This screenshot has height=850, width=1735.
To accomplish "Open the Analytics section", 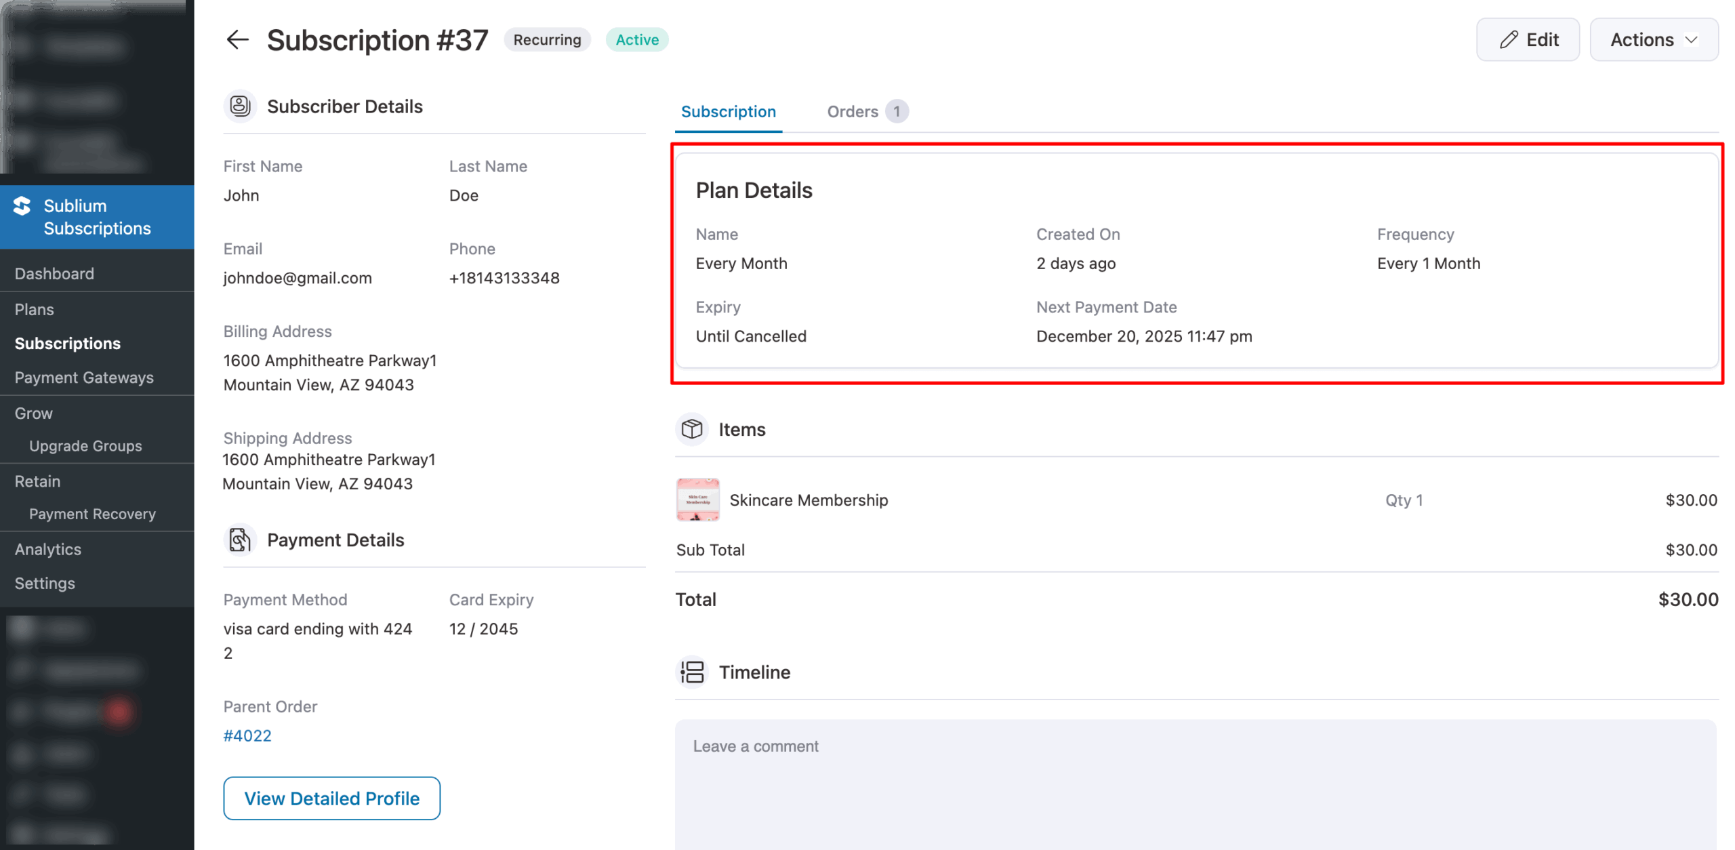I will coord(48,549).
